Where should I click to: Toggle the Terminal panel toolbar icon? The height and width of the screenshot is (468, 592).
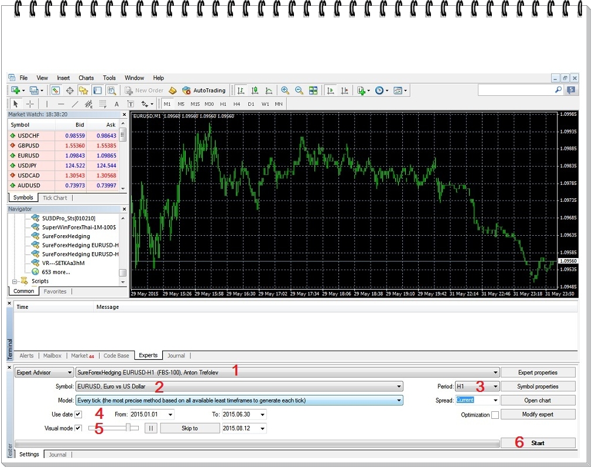point(97,91)
